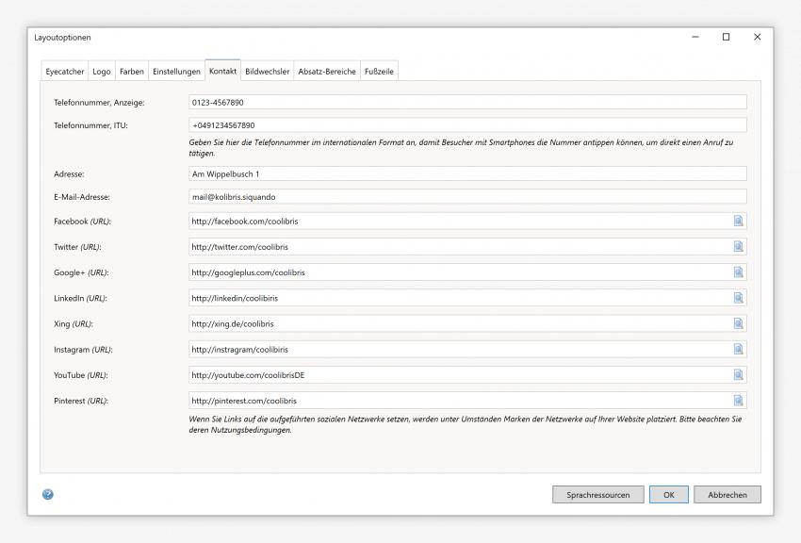Viewport: 801px width, 543px height.
Task: Open link picker icon for Pinterest URL
Action: [738, 400]
